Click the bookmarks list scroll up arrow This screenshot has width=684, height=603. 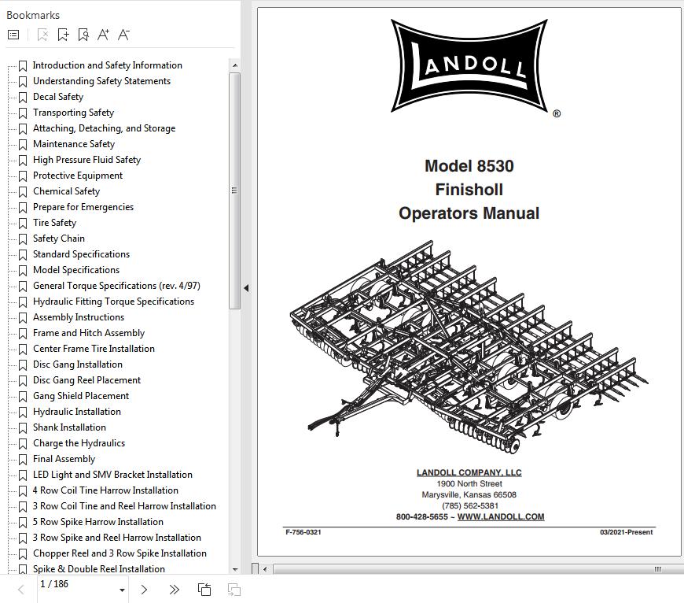[235, 65]
